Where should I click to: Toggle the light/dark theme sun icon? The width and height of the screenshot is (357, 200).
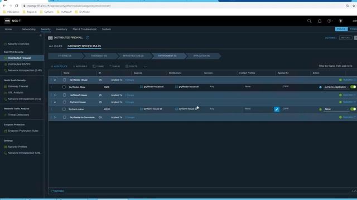pyautogui.click(x=341, y=21)
